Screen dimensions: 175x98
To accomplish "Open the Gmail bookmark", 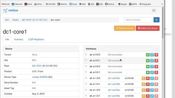I will pyautogui.click(x=5, y=4).
